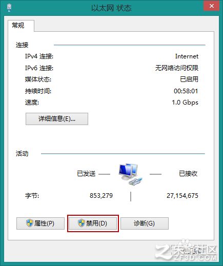Click the 已接收 bytes count 27,154,675

click(x=183, y=196)
